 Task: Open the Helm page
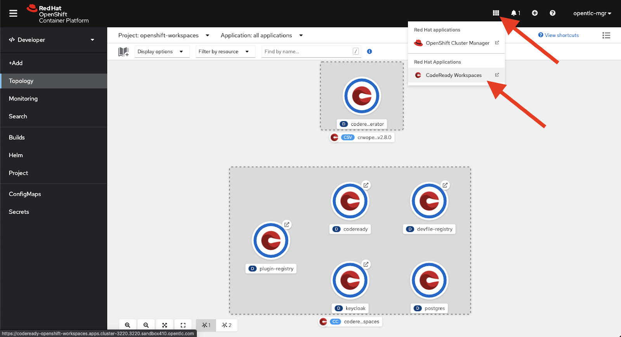(54, 155)
